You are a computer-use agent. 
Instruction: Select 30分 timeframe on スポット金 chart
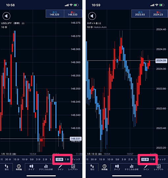point(94,159)
